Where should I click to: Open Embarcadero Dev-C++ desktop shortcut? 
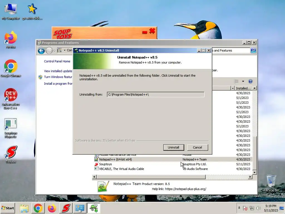point(11,99)
